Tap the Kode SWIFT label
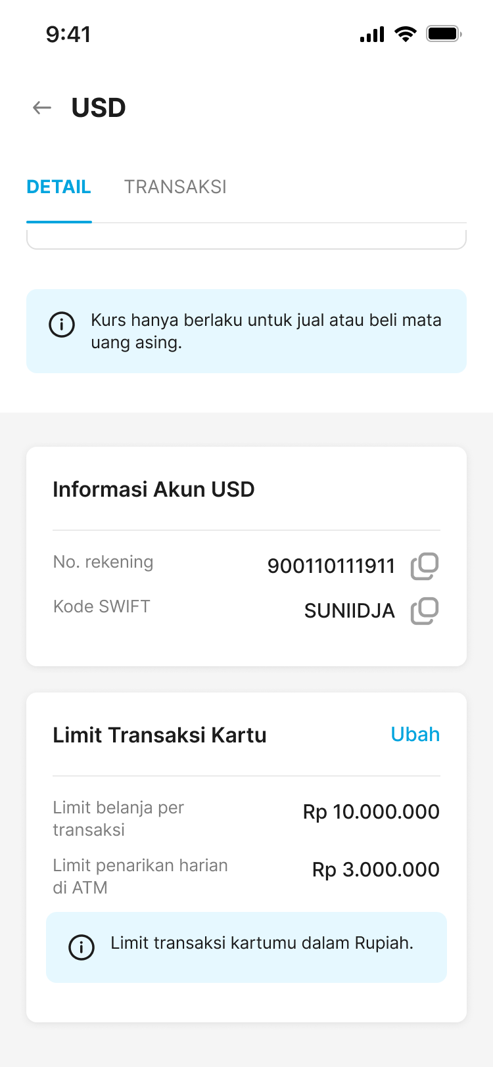This screenshot has height=1067, width=493. point(102,606)
